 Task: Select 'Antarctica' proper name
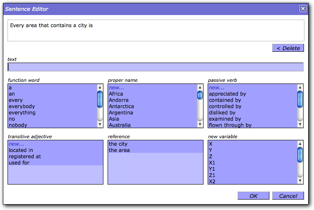point(121,106)
